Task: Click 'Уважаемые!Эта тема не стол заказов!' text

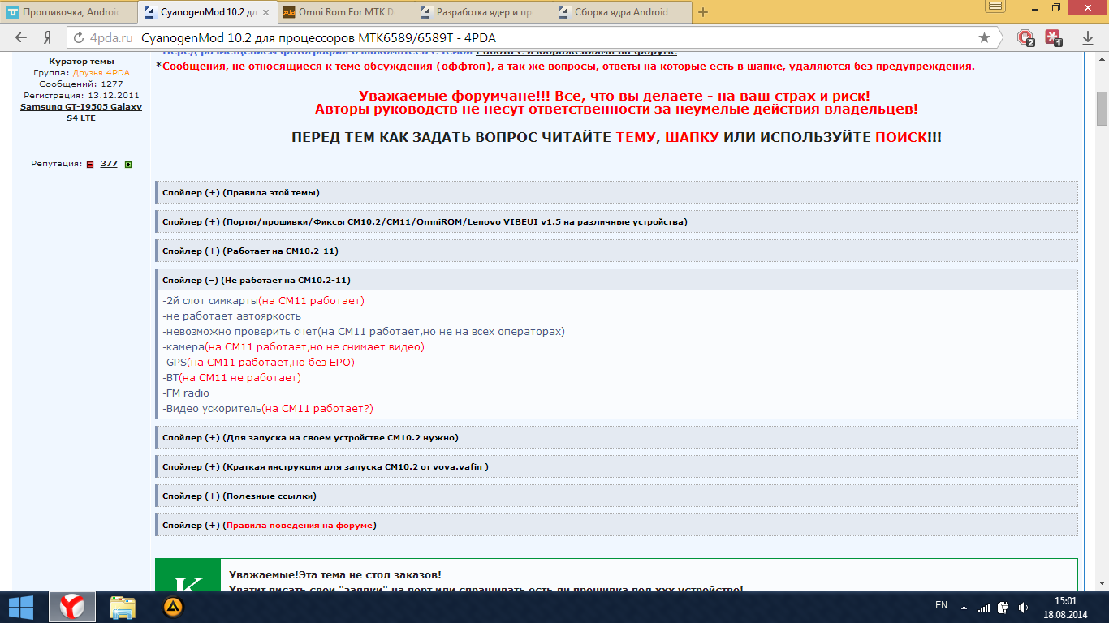Action: pyautogui.click(x=335, y=574)
